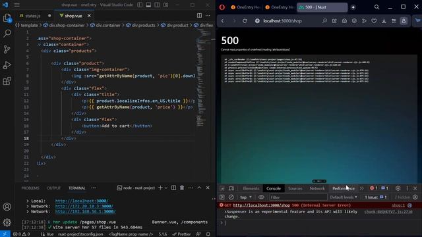Screen dimensions: 422x237
Task: Open the VS Code hamburger menu
Action: [16, 5]
